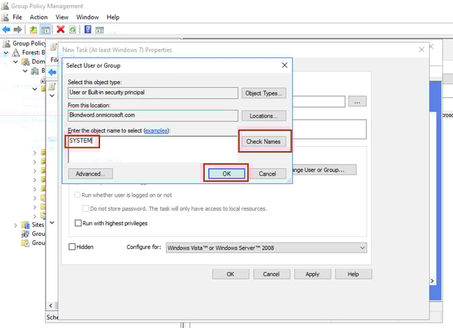Image resolution: width=453 pixels, height=328 pixels.
Task: Click the Forward arrow toolbar icon
Action: pyautogui.click(x=18, y=30)
